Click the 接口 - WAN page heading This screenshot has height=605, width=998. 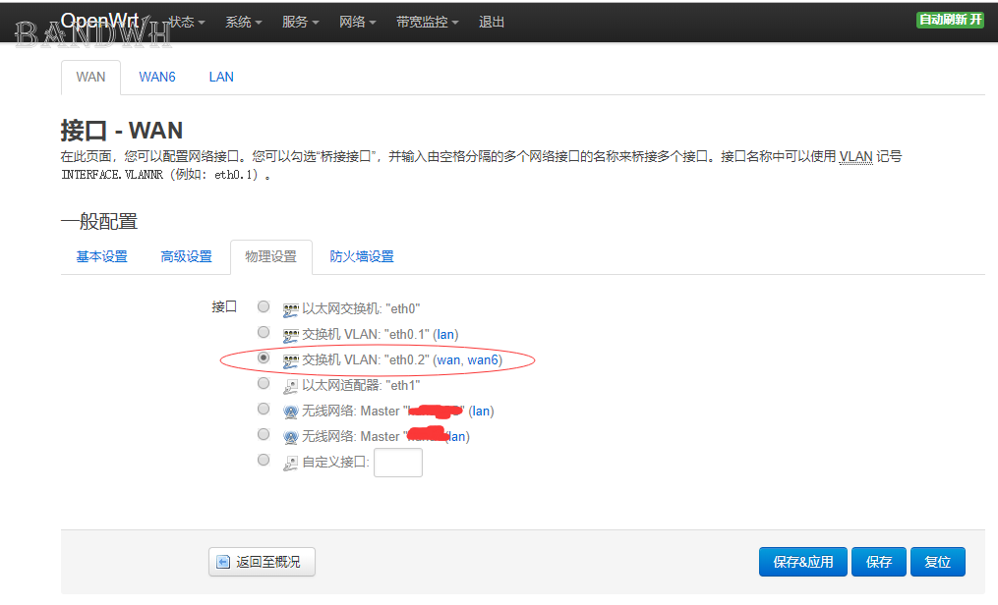(122, 131)
